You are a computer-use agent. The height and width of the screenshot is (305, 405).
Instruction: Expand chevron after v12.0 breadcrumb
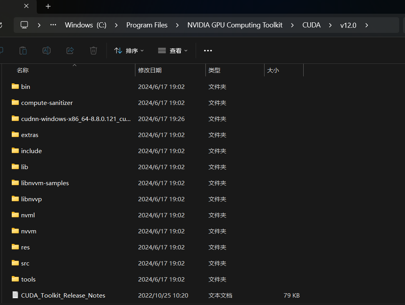click(x=367, y=25)
